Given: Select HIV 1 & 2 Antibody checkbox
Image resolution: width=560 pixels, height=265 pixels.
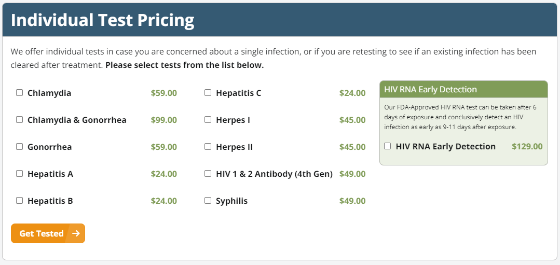Looking at the screenshot, I should coord(208,174).
